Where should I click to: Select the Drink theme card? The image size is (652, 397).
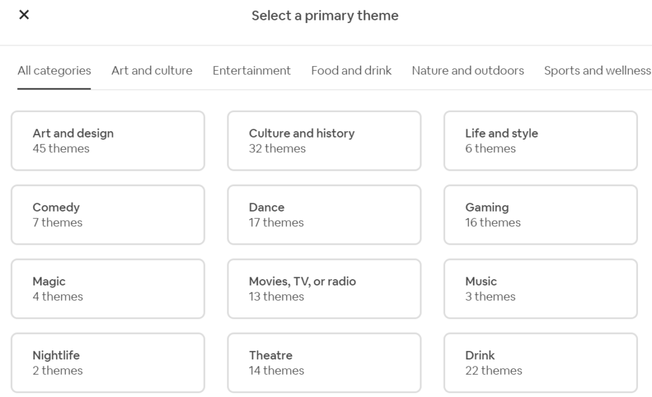tap(541, 362)
